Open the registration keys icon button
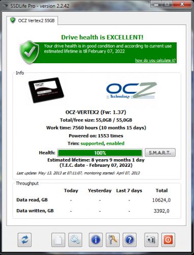The width and height of the screenshot is (194, 255). coord(113,240)
